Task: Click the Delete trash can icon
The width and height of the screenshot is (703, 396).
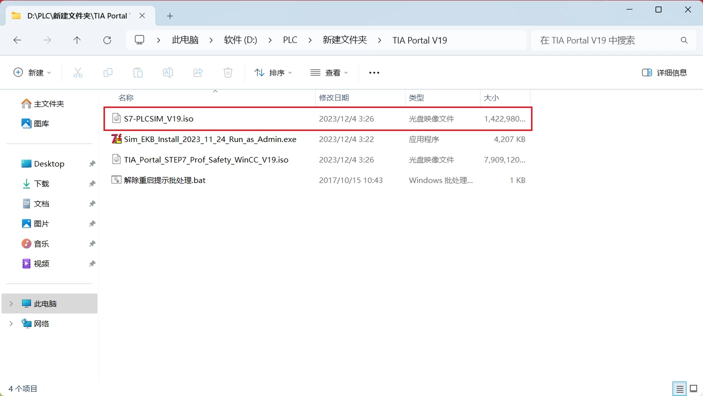Action: point(228,72)
